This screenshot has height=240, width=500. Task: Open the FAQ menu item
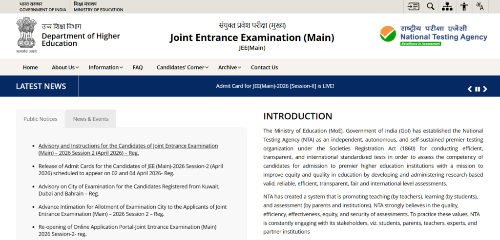138,67
